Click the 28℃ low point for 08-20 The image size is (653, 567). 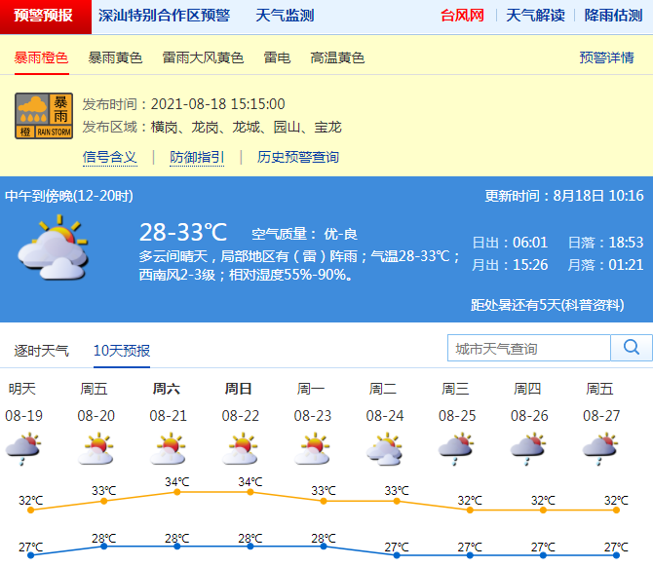coord(103,547)
